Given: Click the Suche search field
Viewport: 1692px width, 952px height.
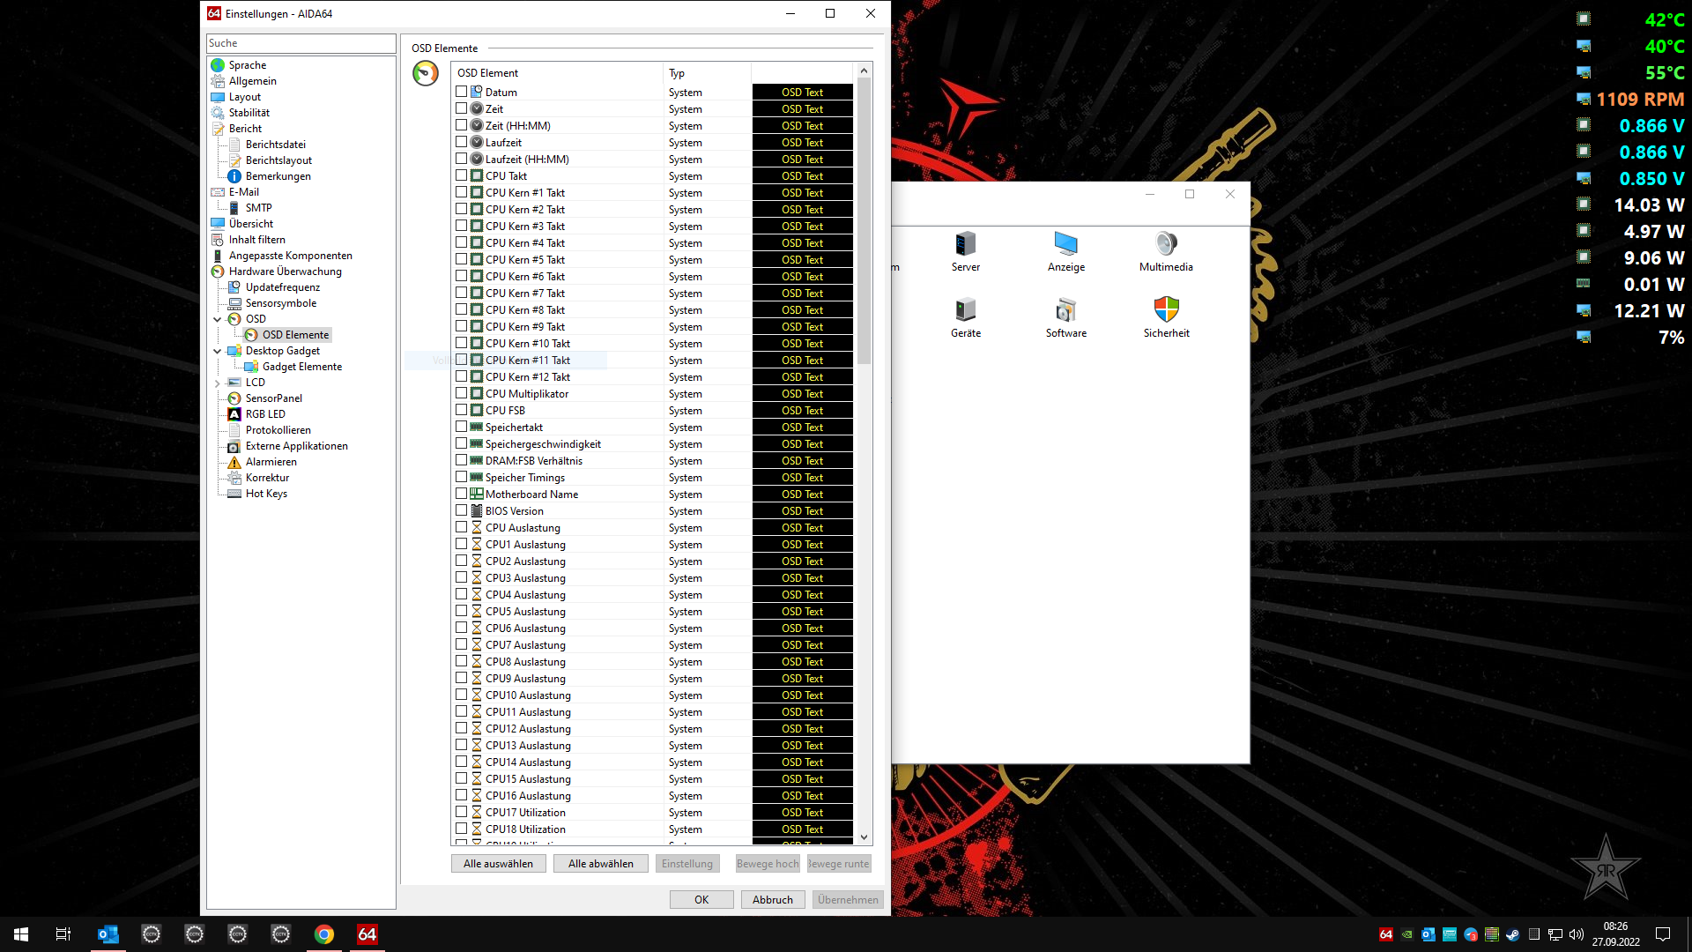Looking at the screenshot, I should 301,42.
